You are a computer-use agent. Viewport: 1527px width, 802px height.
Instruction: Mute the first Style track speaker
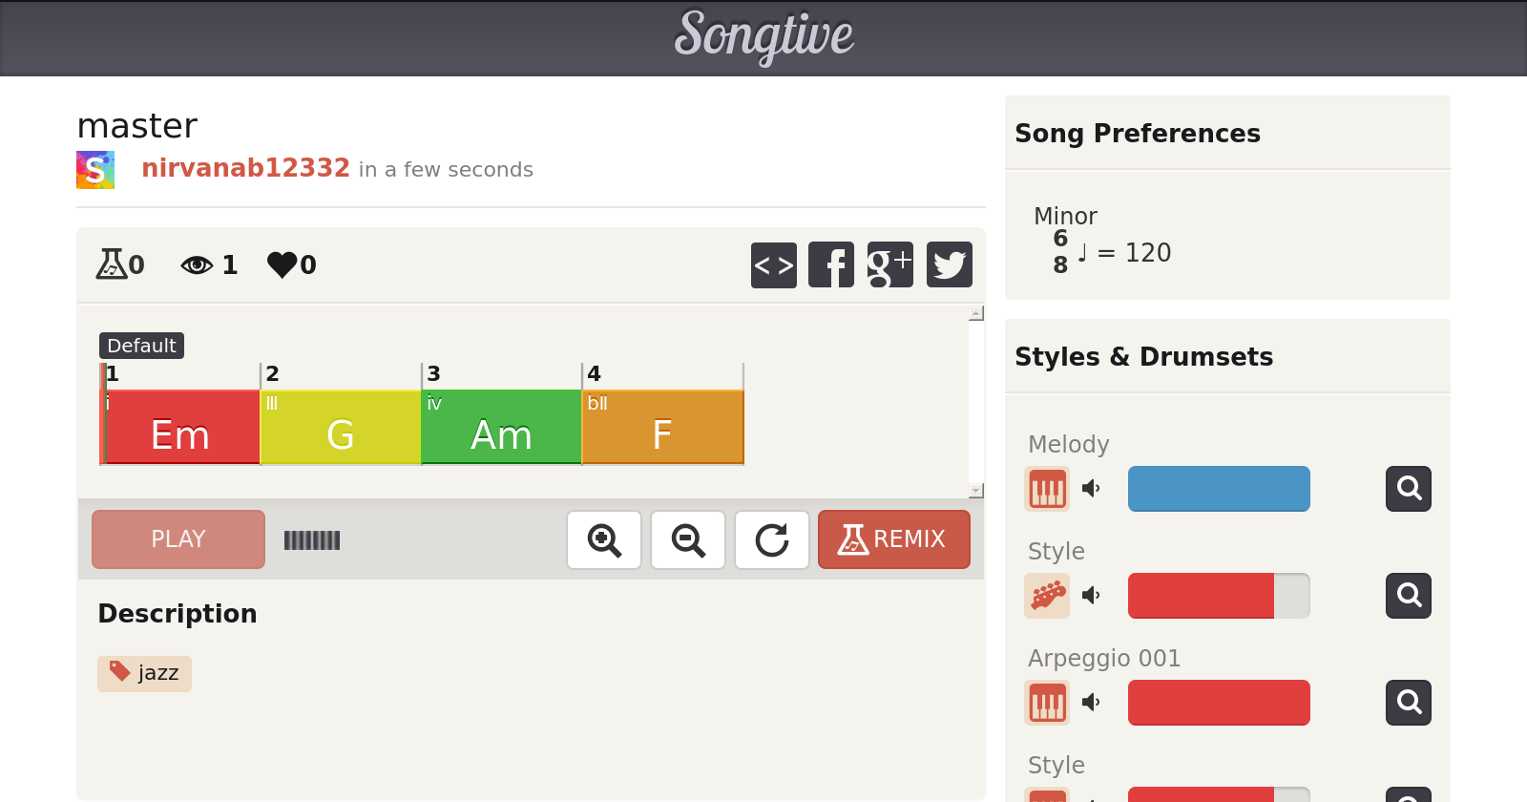1091,596
